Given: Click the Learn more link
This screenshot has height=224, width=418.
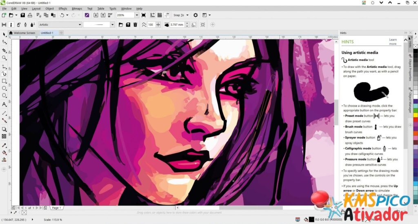Looking at the screenshot, I should pyautogui.click(x=393, y=42).
